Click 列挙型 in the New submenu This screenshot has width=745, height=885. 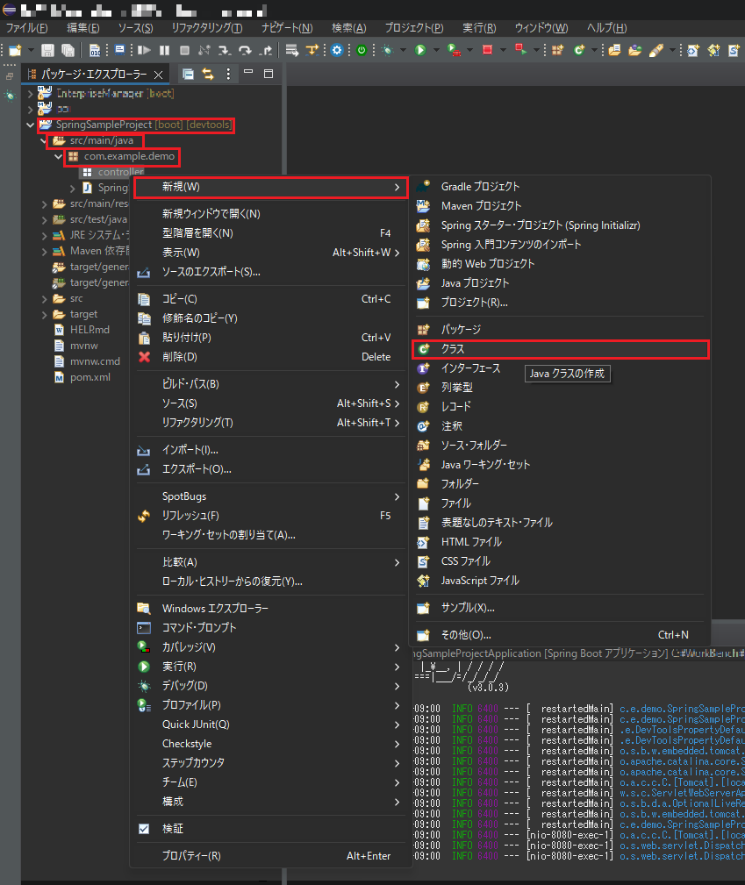[561, 388]
